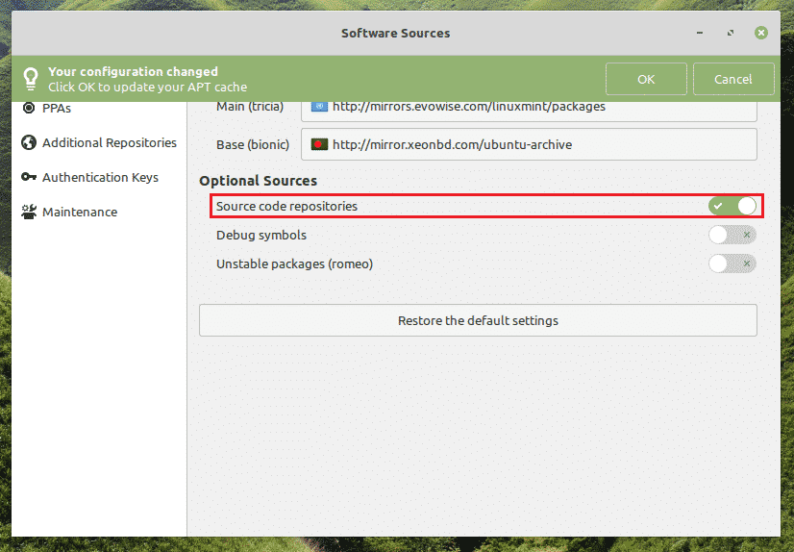Click Cancel in the notification bar
This screenshot has width=794, height=552.
point(733,79)
